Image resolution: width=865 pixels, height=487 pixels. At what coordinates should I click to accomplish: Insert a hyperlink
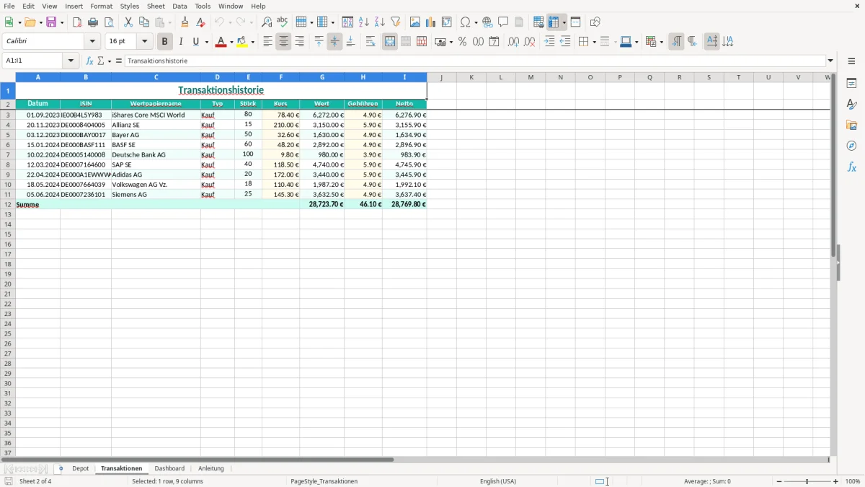[487, 22]
